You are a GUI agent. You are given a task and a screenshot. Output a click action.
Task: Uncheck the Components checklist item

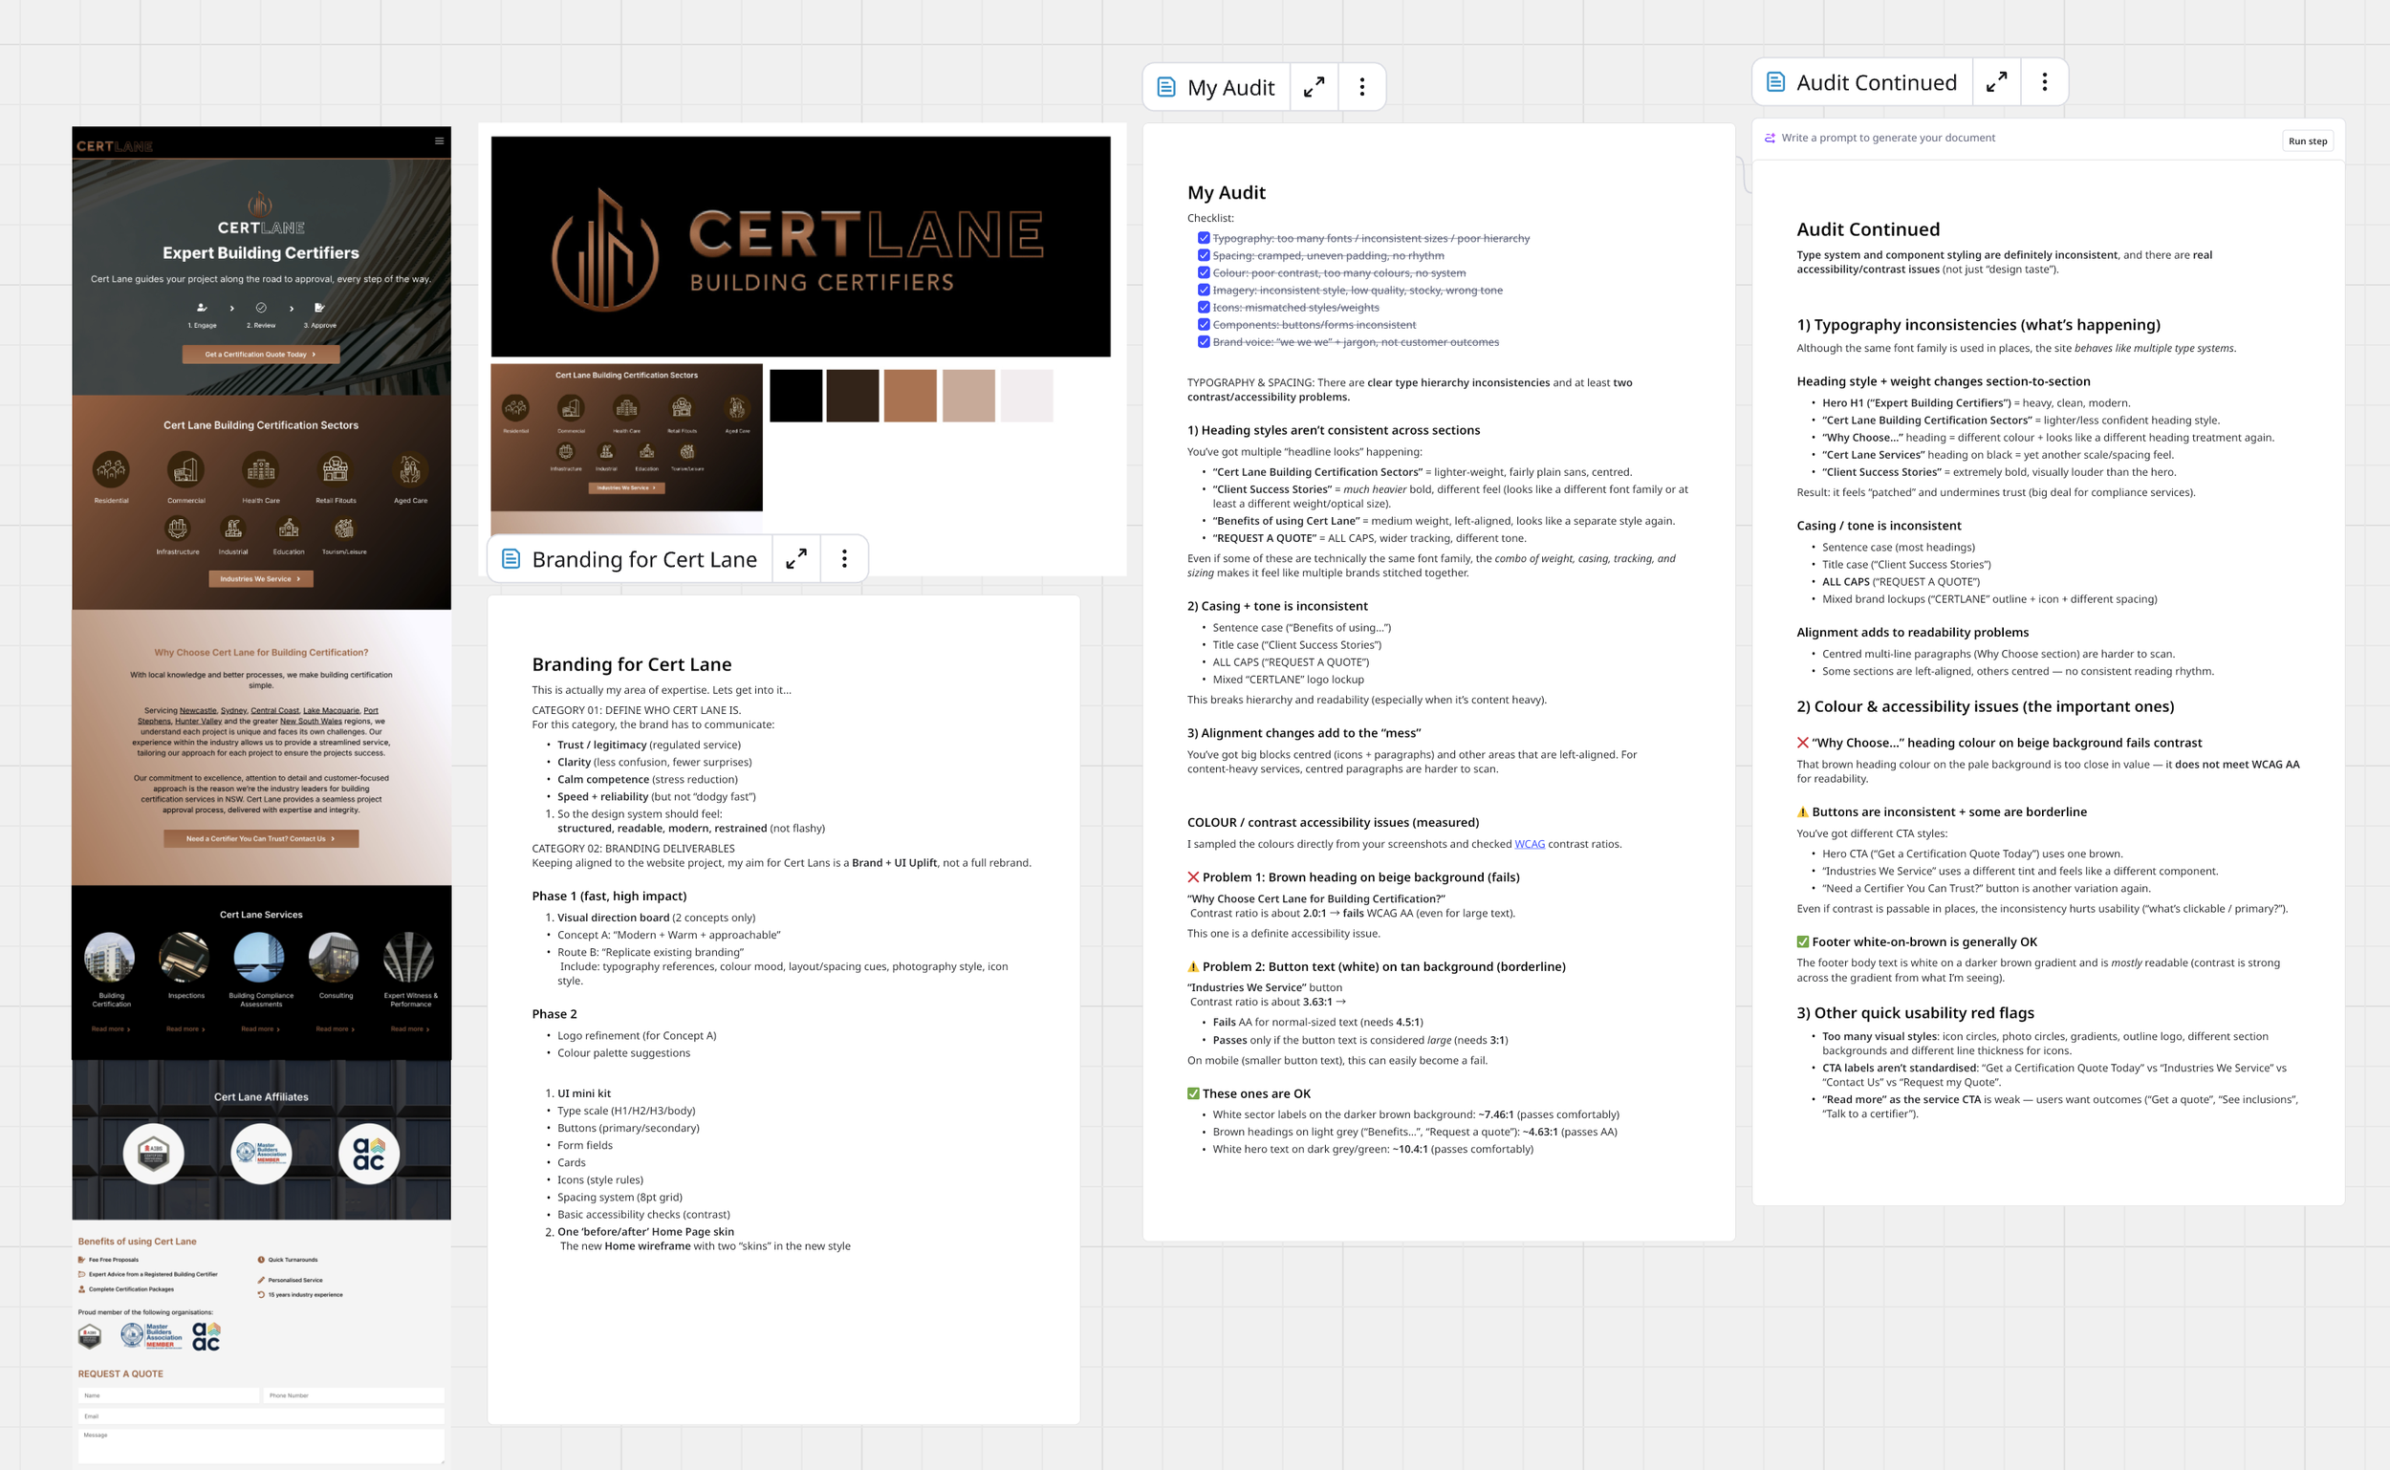click(x=1204, y=325)
